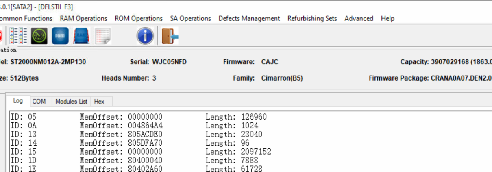Open the Defects Management menu

click(249, 18)
